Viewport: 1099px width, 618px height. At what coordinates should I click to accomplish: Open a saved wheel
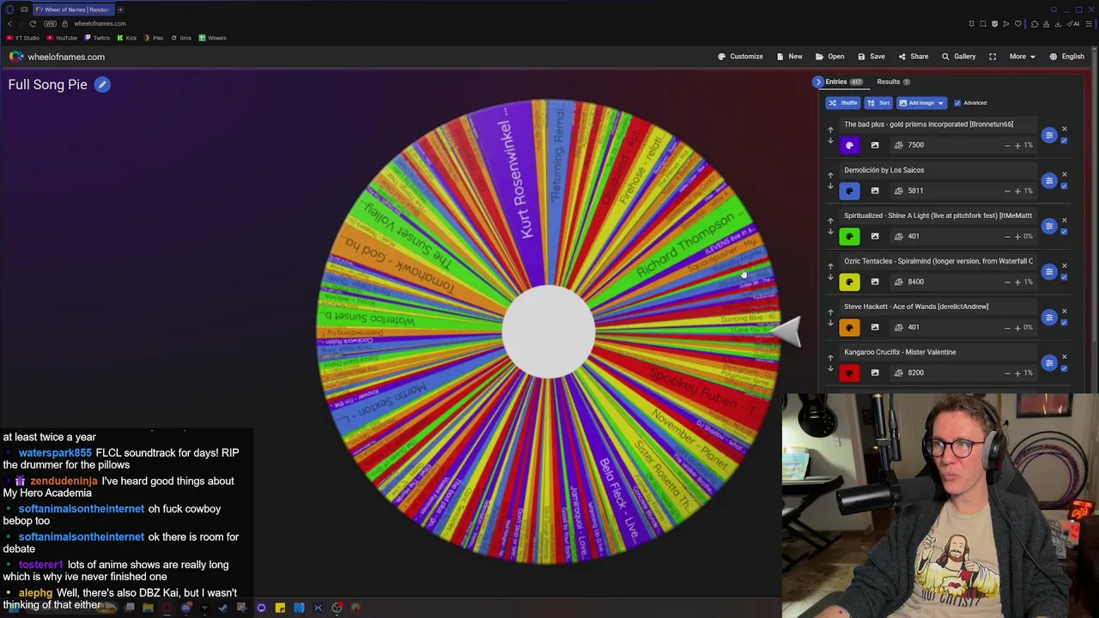[x=829, y=57]
